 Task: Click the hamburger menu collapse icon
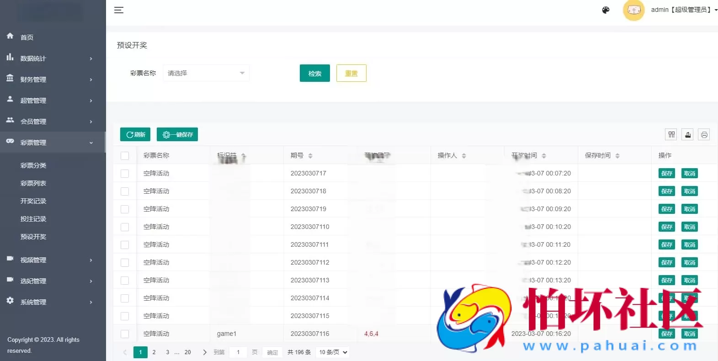[119, 10]
